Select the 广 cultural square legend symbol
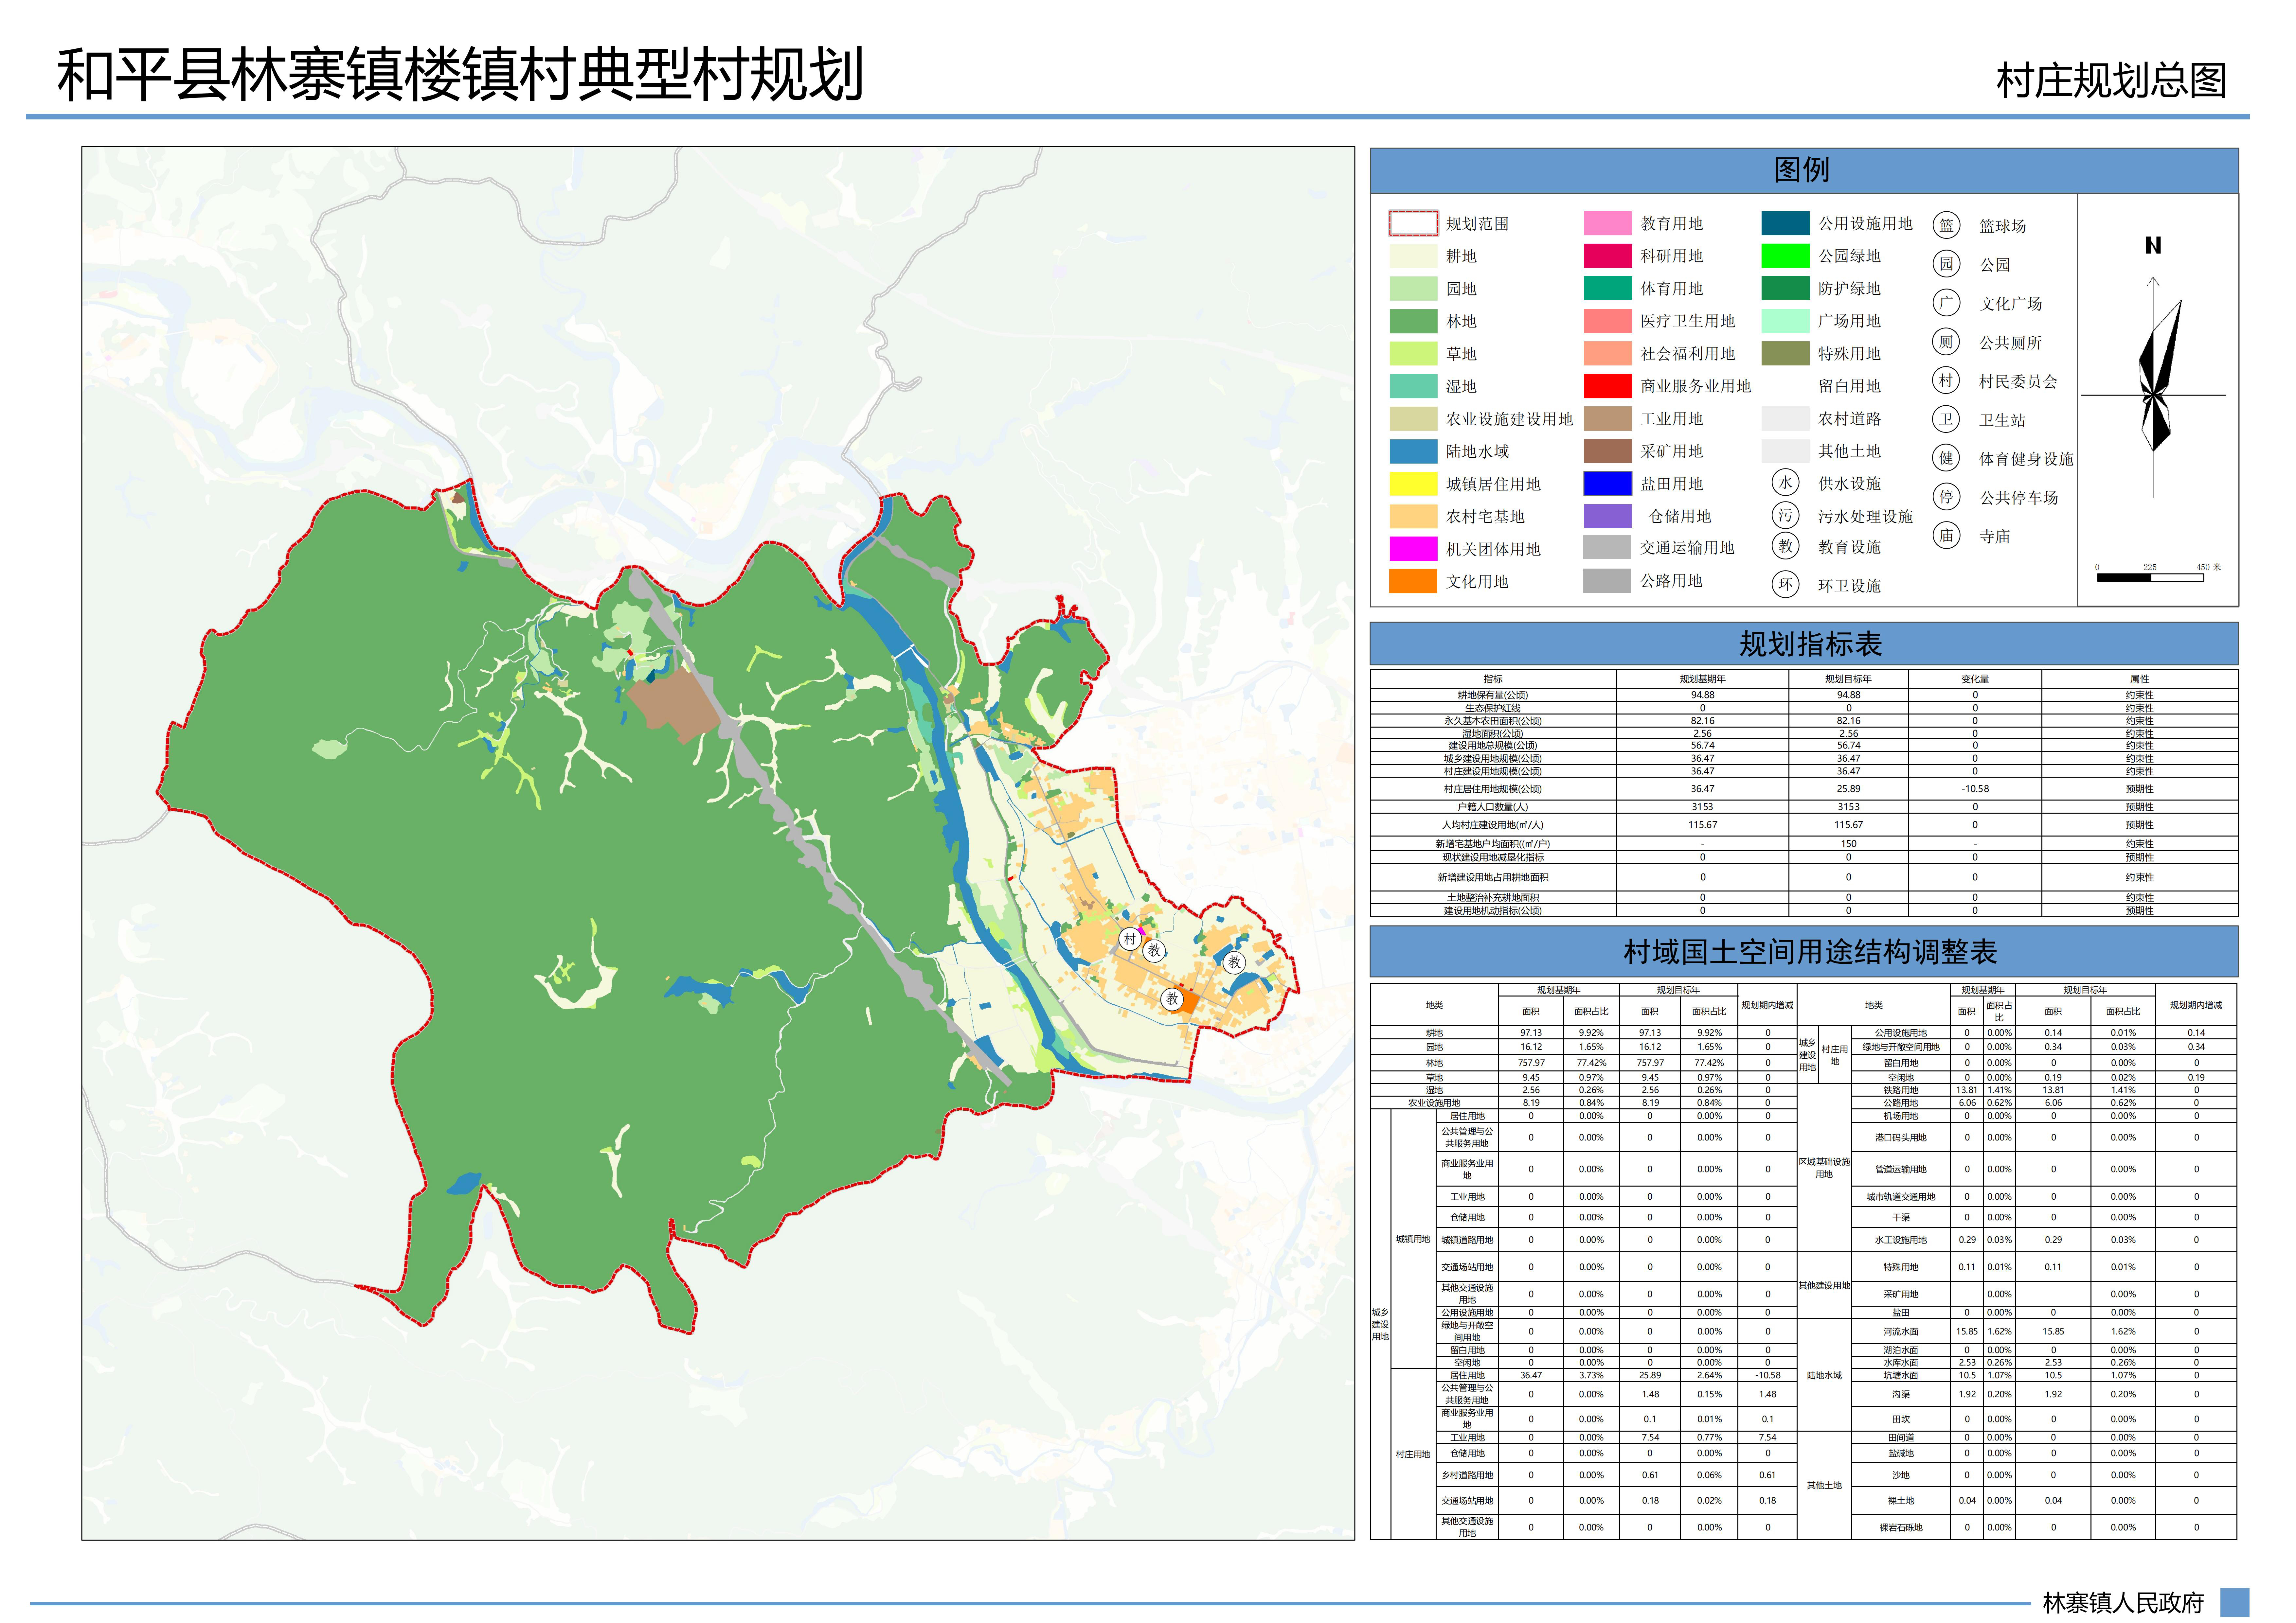 [1946, 303]
